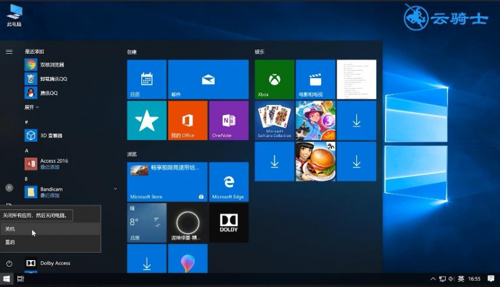Jump to letter A section header
The width and height of the screenshot is (500, 287).
pos(26,151)
